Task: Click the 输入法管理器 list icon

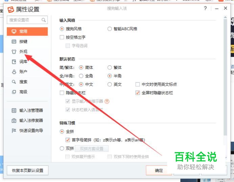Action: pyautogui.click(x=14, y=111)
